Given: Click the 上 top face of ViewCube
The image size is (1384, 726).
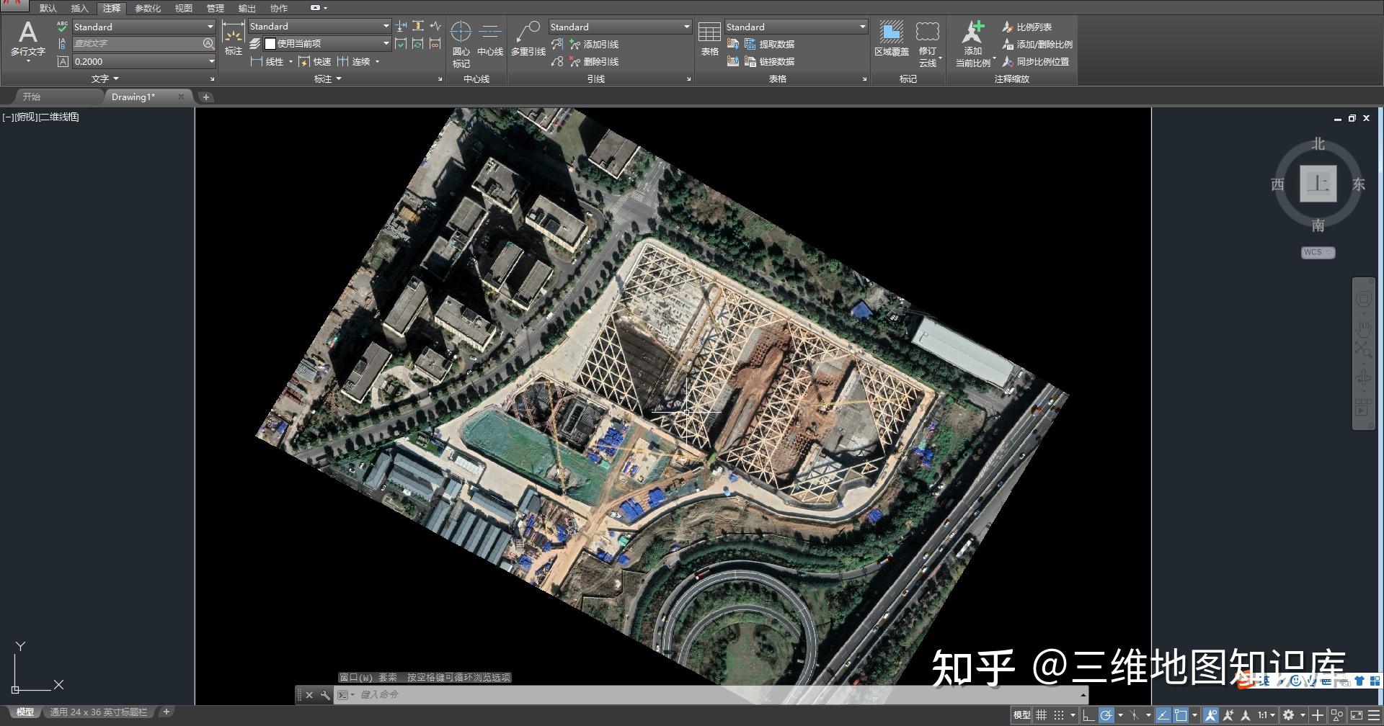Looking at the screenshot, I should (x=1318, y=184).
